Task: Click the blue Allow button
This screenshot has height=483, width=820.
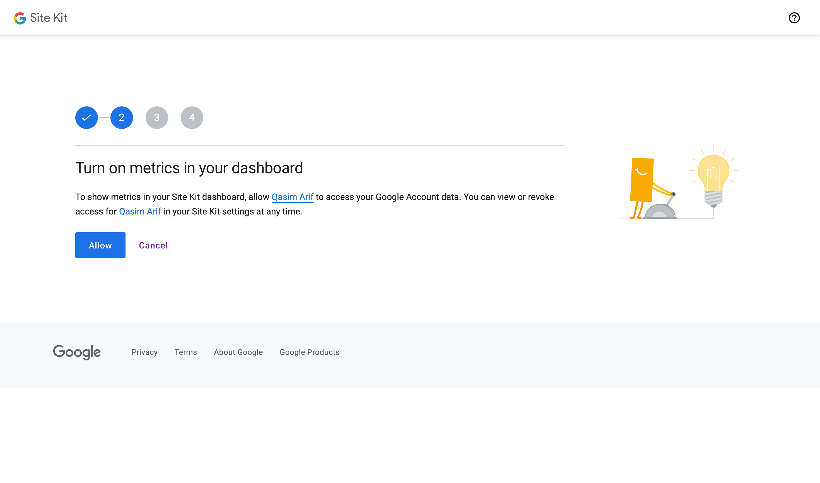Action: [100, 245]
